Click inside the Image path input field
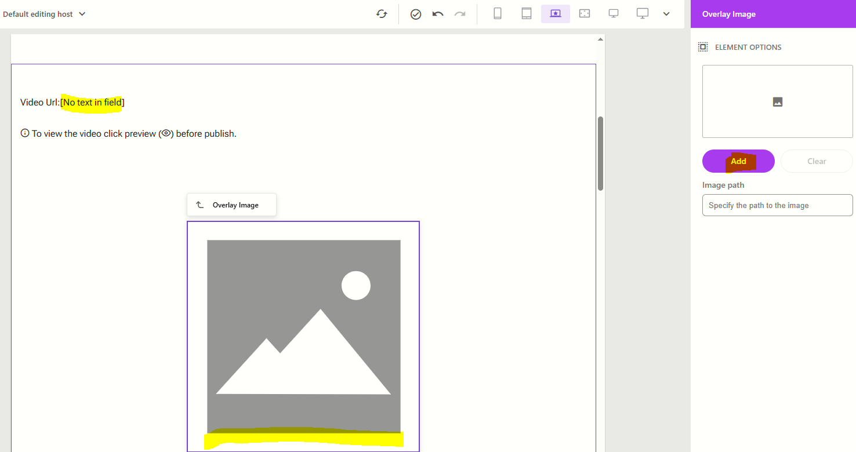The width and height of the screenshot is (856, 452). click(x=777, y=205)
